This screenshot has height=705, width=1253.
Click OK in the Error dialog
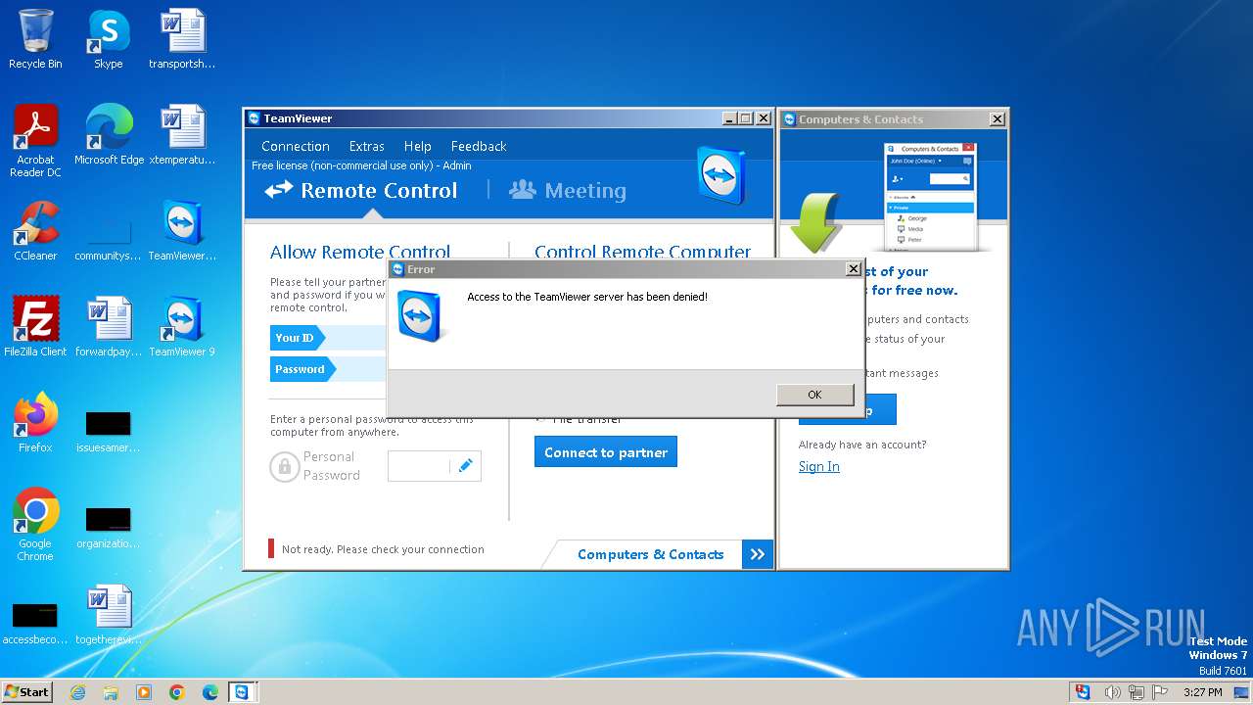click(814, 395)
